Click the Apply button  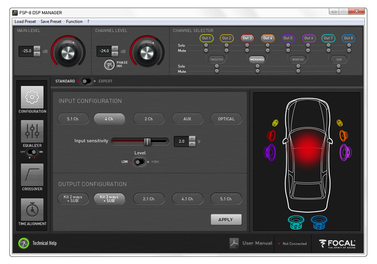tap(226, 219)
